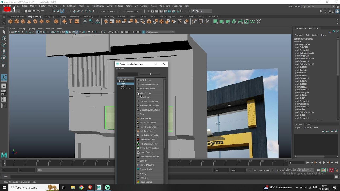Click the polygon type text tool icon
Image resolution: width=340 pixels, height=191 pixels.
[x=70, y=21]
